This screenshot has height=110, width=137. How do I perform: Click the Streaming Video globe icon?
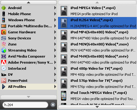click(4, 50)
